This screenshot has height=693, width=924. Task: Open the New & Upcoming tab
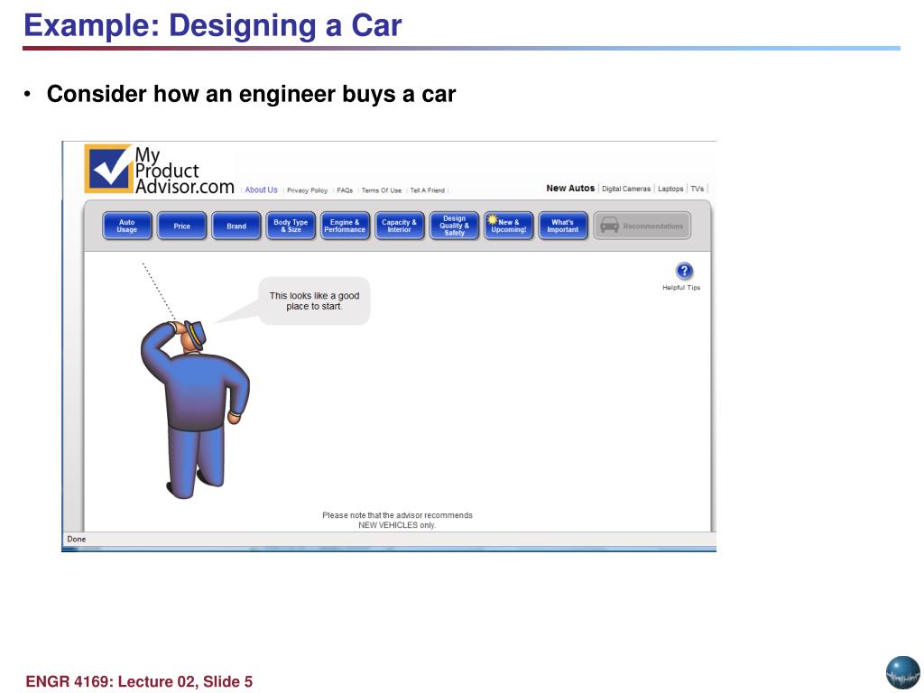509,226
